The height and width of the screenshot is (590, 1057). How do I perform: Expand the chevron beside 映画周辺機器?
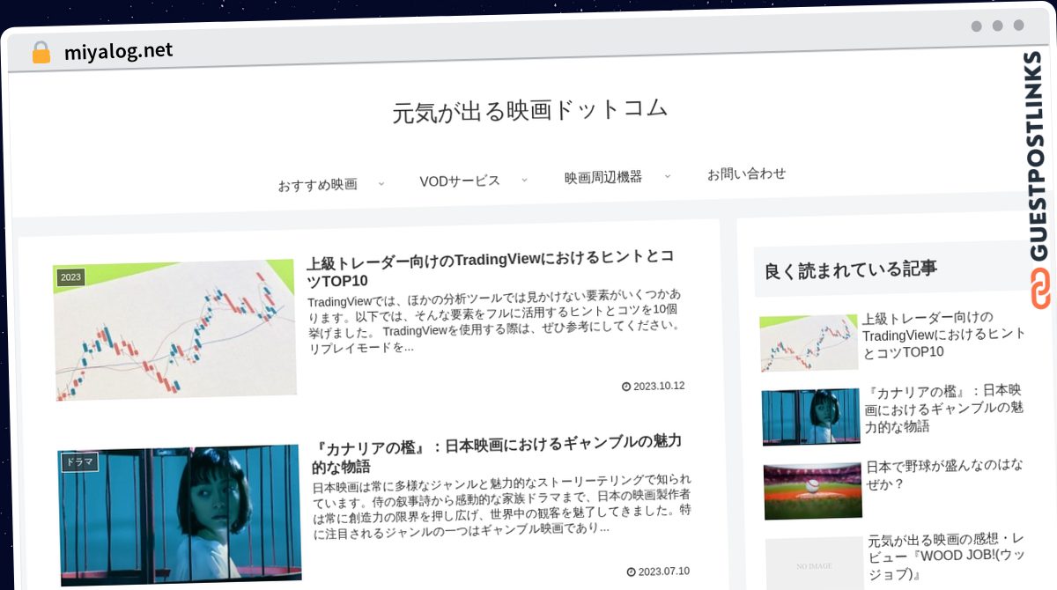[x=667, y=175]
